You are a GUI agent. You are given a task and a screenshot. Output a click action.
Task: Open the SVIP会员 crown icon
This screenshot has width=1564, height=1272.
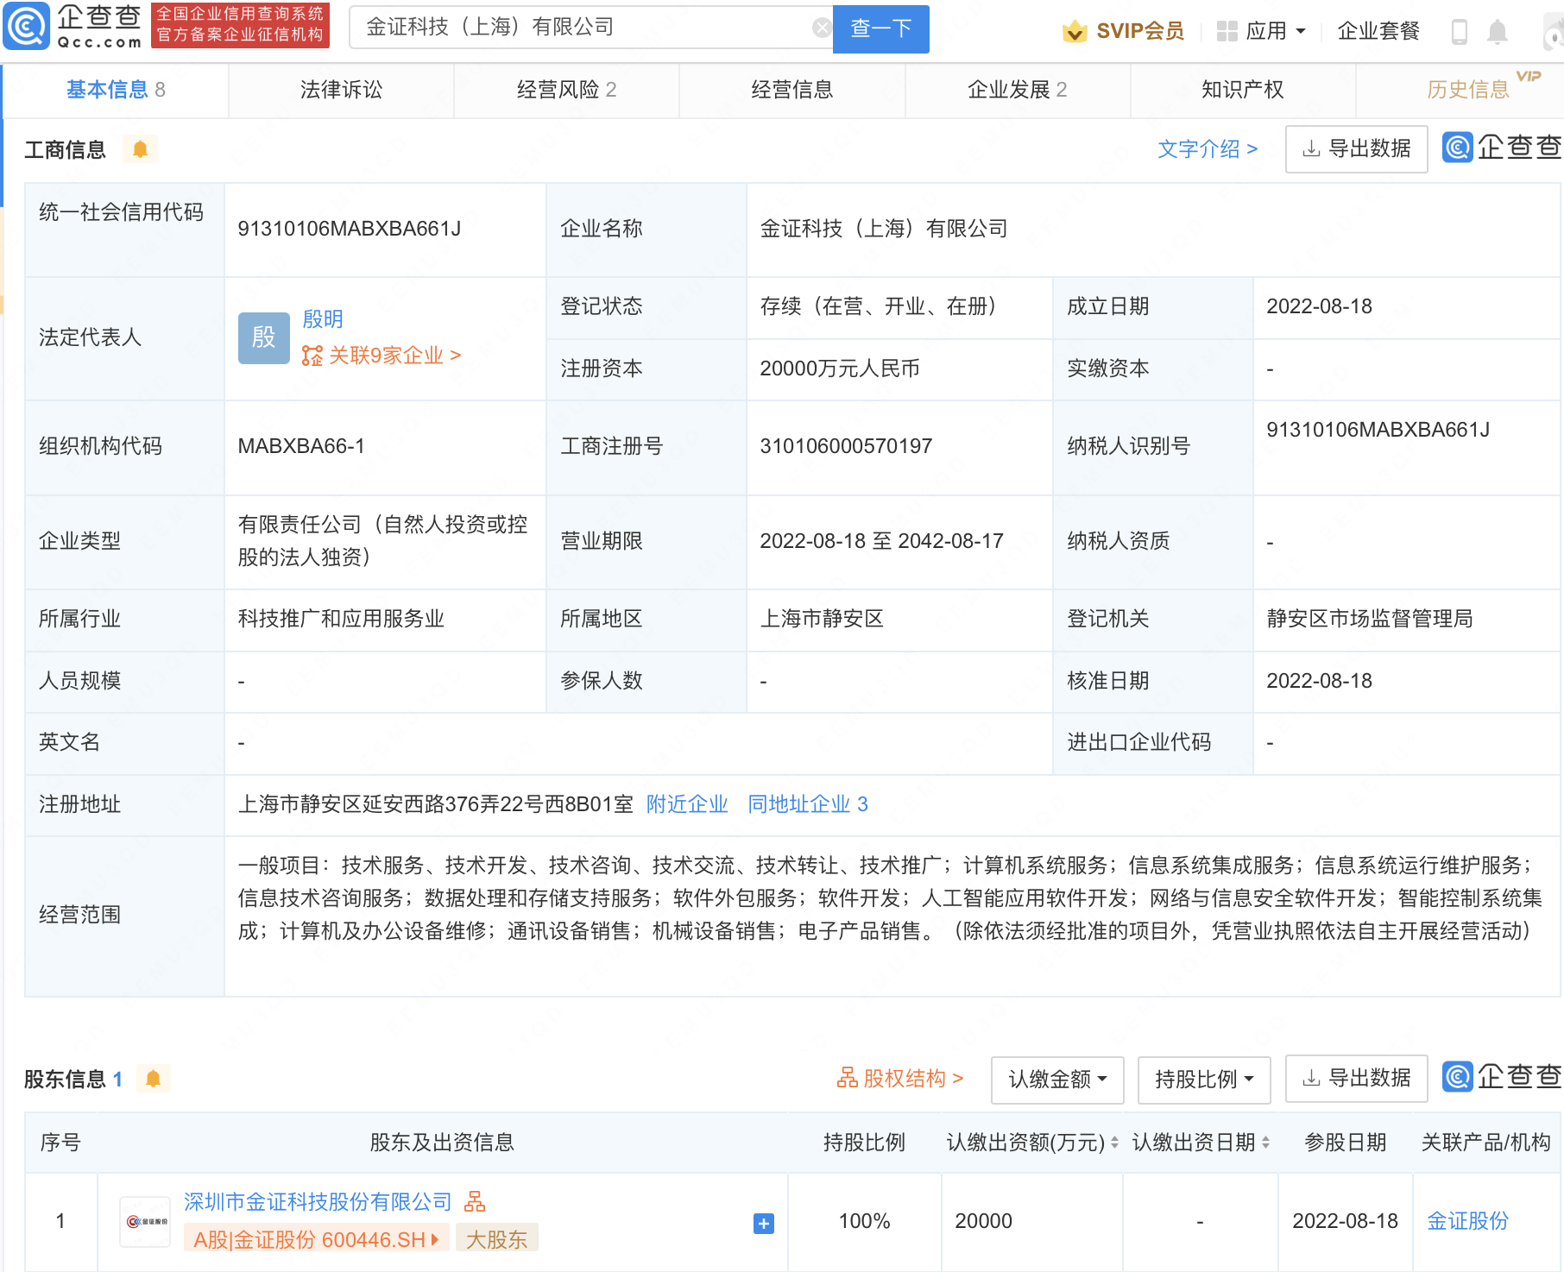1075,30
